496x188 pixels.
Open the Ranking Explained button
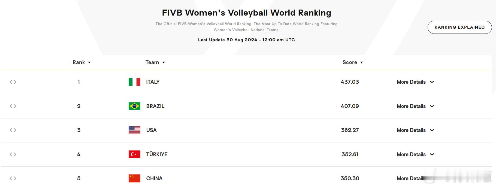click(x=459, y=27)
